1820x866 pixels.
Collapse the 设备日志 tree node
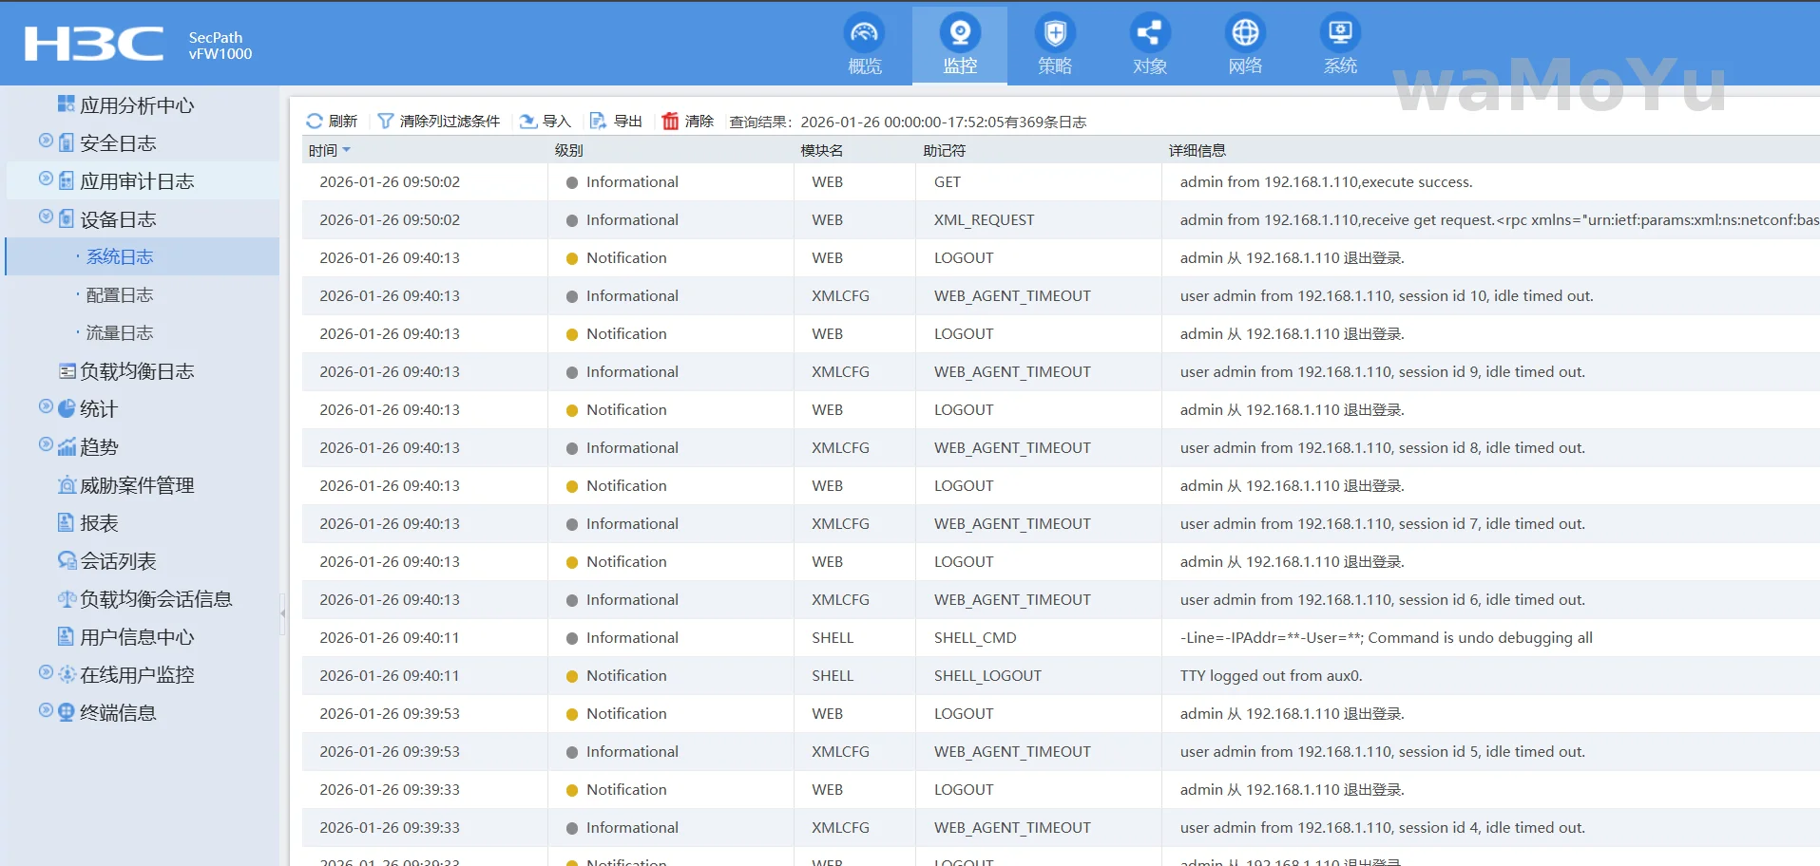46,217
